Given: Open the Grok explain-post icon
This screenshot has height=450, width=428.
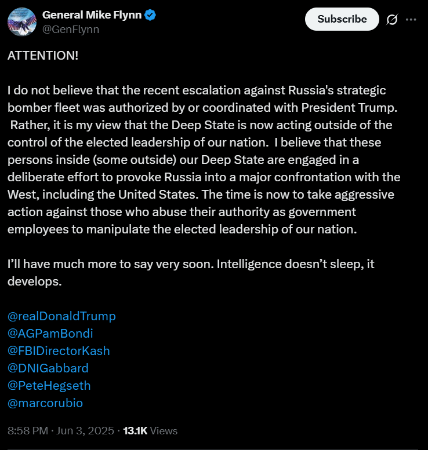Looking at the screenshot, I should point(391,20).
